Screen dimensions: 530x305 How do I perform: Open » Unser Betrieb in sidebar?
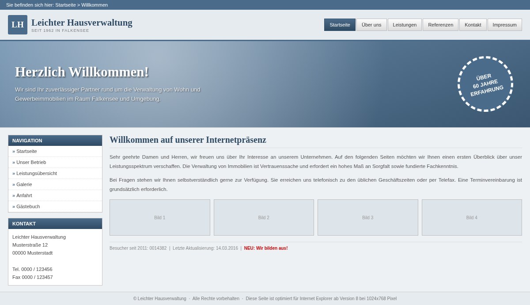tap(55, 162)
